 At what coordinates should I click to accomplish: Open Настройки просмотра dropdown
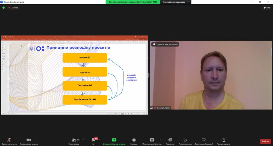tap(176, 2)
